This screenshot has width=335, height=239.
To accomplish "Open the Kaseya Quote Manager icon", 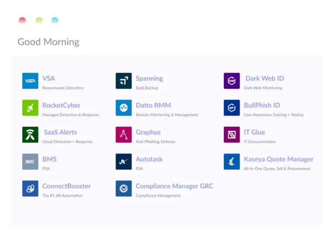I will point(232,161).
